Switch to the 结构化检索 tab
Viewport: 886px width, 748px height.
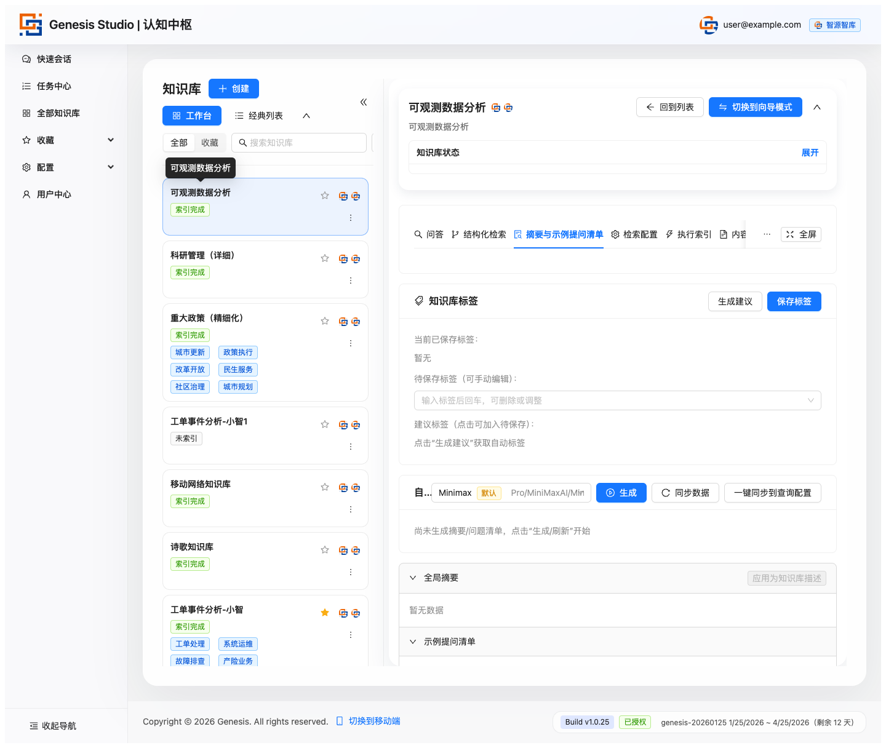pos(479,234)
